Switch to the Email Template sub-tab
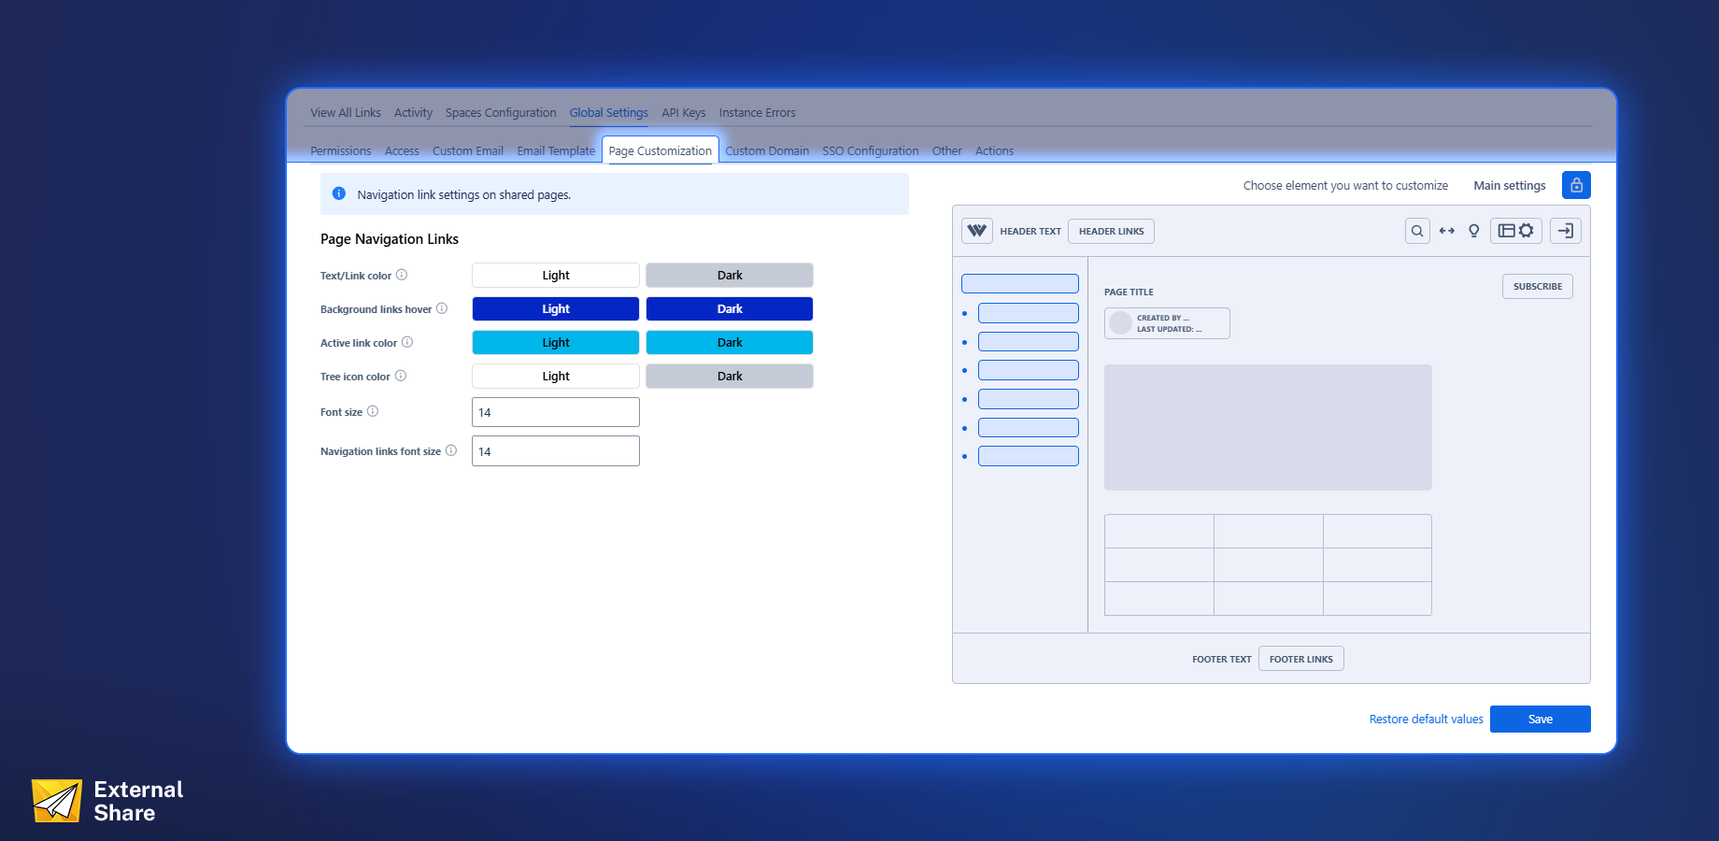This screenshot has width=1719, height=841. point(556,150)
